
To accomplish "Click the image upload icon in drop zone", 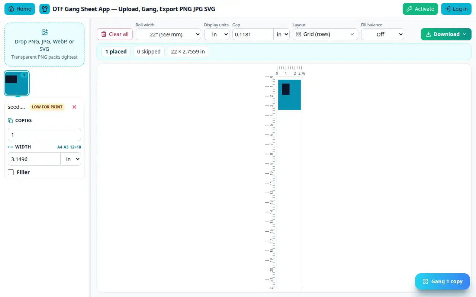I will point(45,32).
